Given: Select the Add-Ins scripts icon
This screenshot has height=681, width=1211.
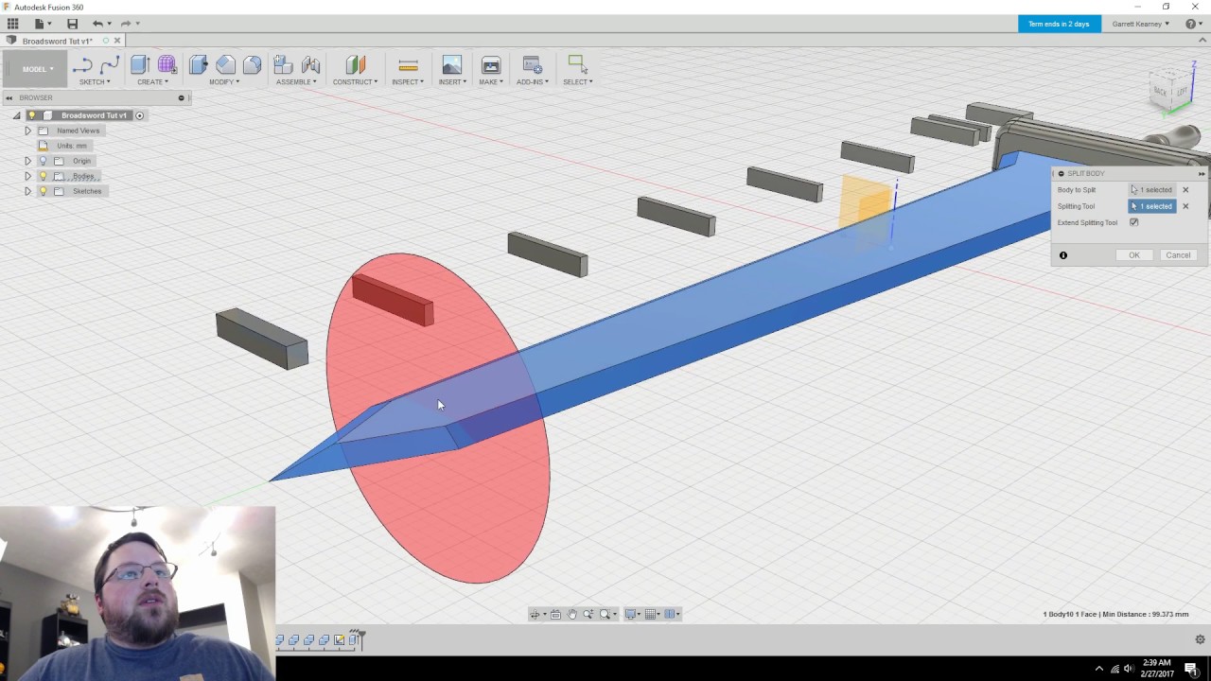Looking at the screenshot, I should click(532, 64).
